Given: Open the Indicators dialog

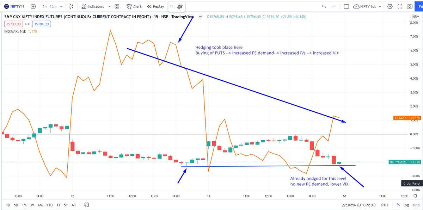Looking at the screenshot, I should 92,6.
